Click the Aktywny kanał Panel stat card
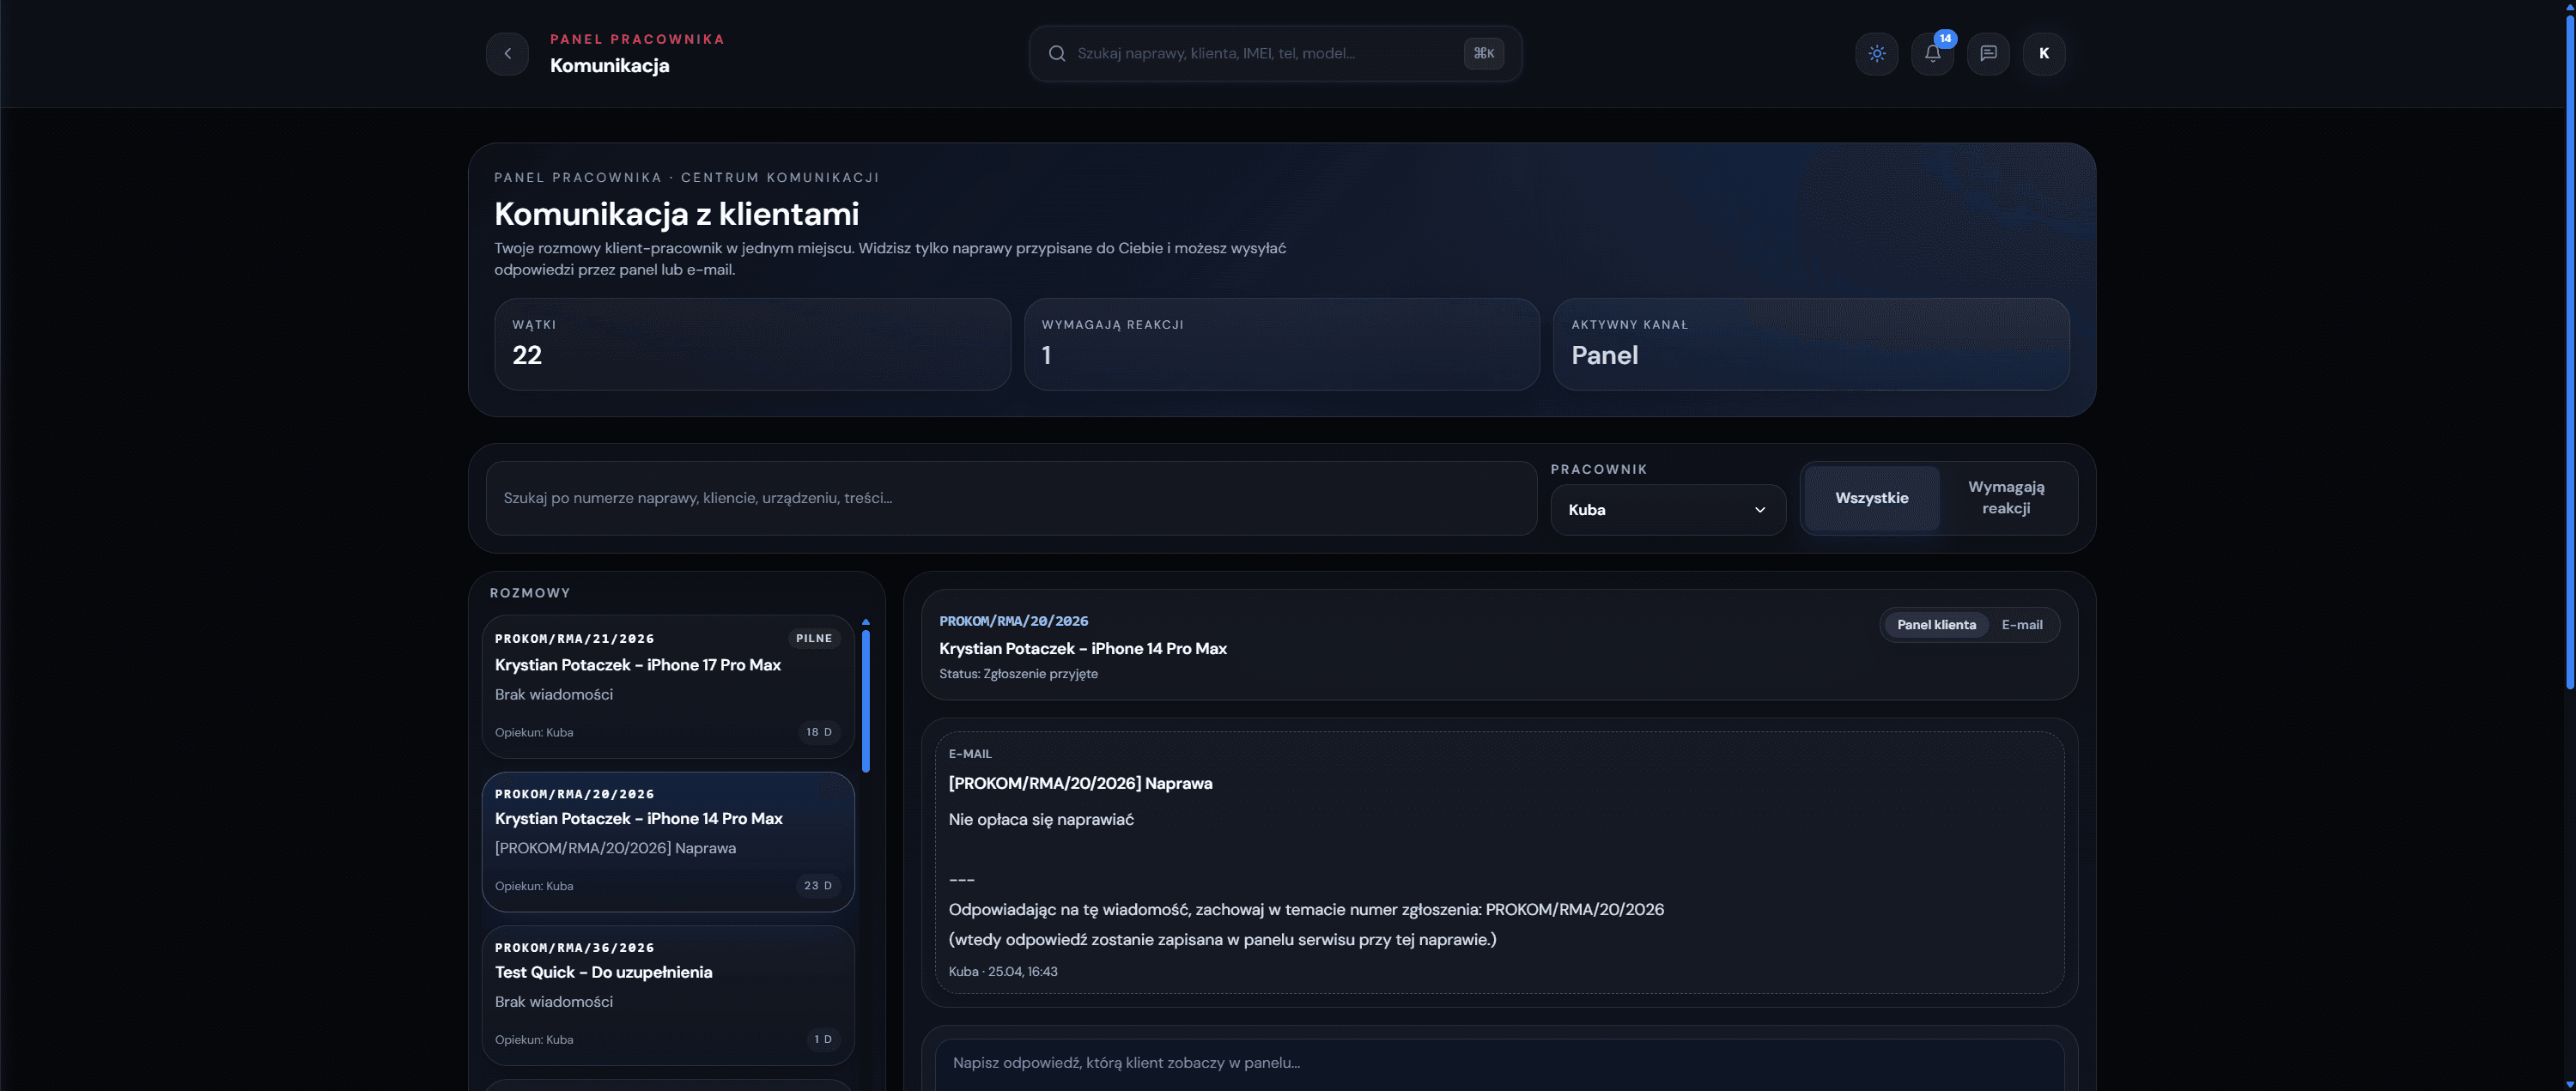2576x1091 pixels. click(1811, 344)
